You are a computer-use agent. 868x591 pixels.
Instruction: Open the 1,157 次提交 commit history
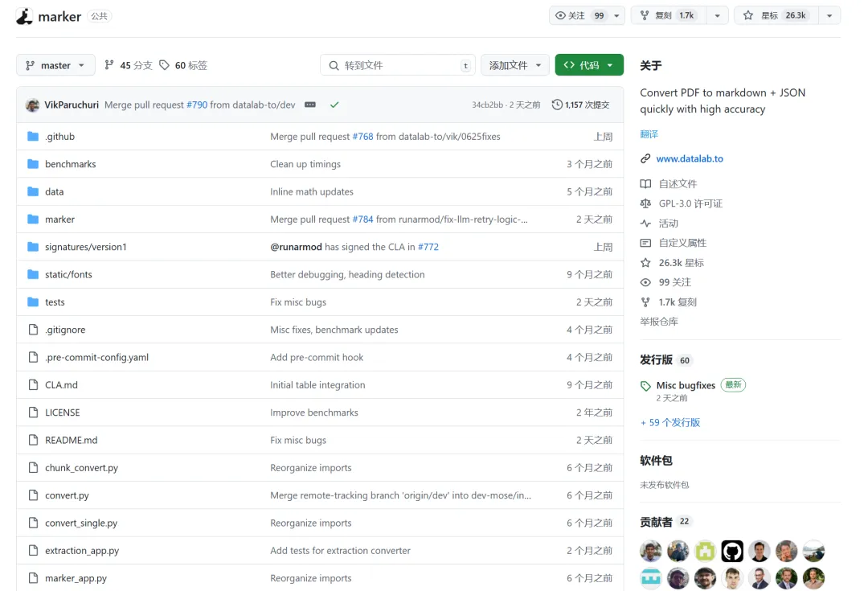click(581, 105)
